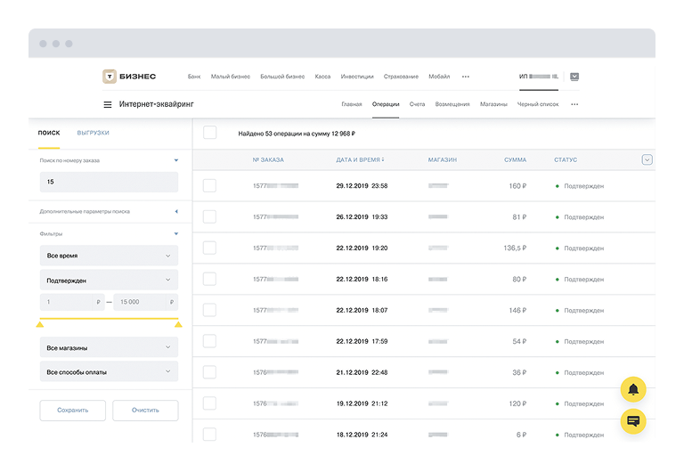The width and height of the screenshot is (684, 472).
Task: Expand the Все магазины dropdown
Action: [x=109, y=347]
